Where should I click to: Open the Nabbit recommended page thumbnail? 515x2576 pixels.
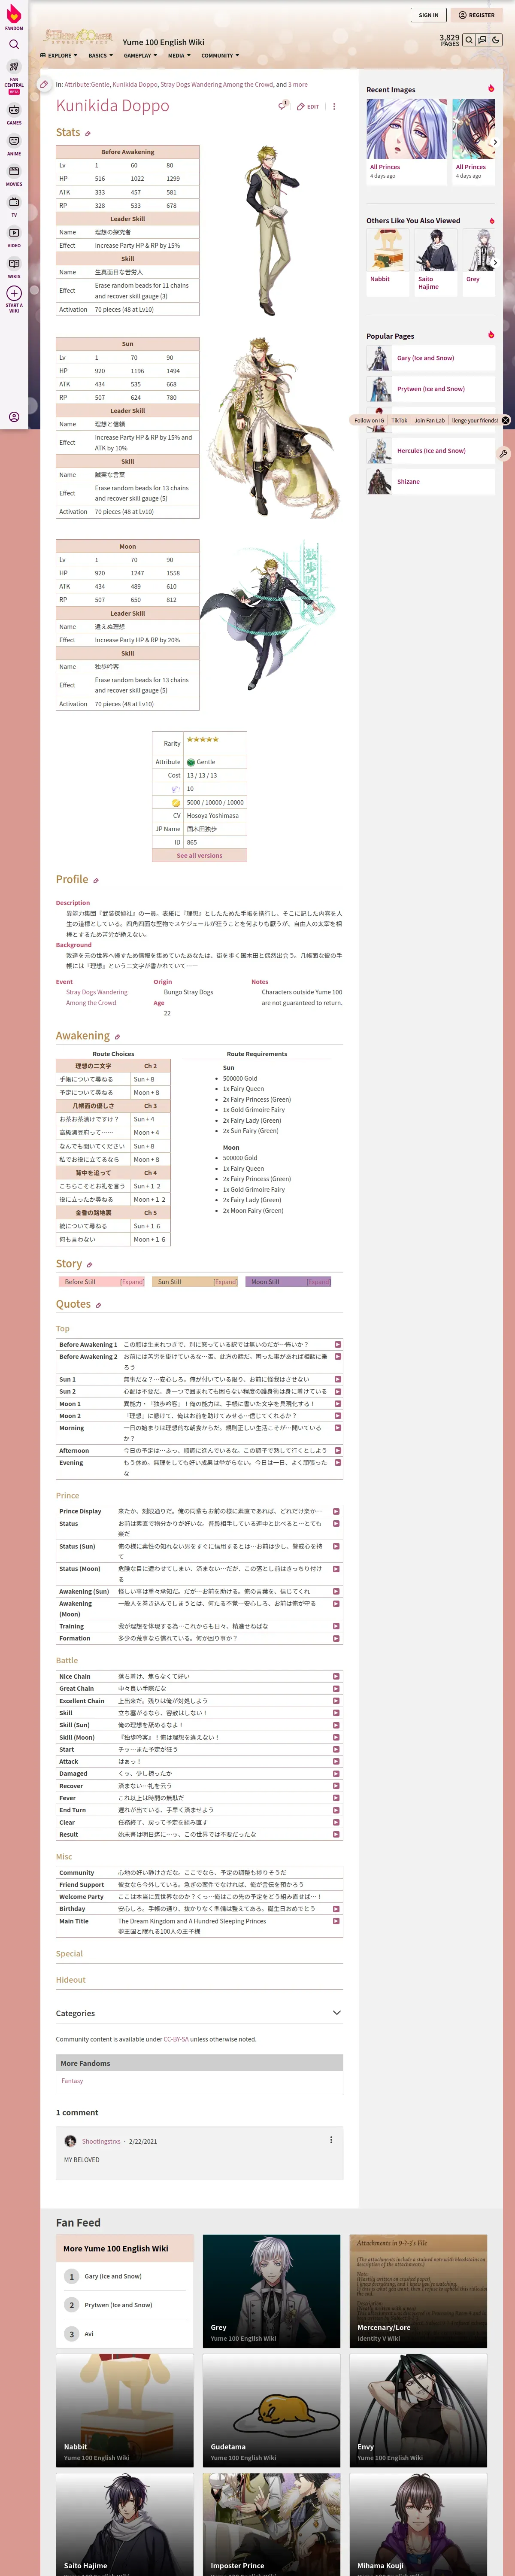point(387,250)
